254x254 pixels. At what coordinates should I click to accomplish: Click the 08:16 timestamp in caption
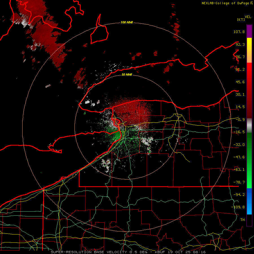[x=199, y=252]
